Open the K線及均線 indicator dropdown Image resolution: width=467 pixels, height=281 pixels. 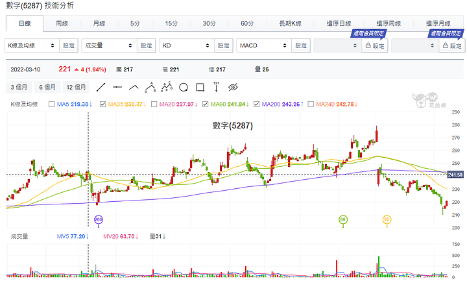pos(32,45)
